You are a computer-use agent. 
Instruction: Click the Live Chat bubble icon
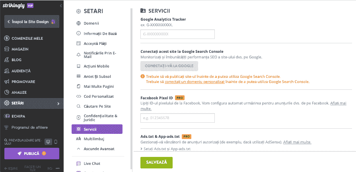coord(78,163)
